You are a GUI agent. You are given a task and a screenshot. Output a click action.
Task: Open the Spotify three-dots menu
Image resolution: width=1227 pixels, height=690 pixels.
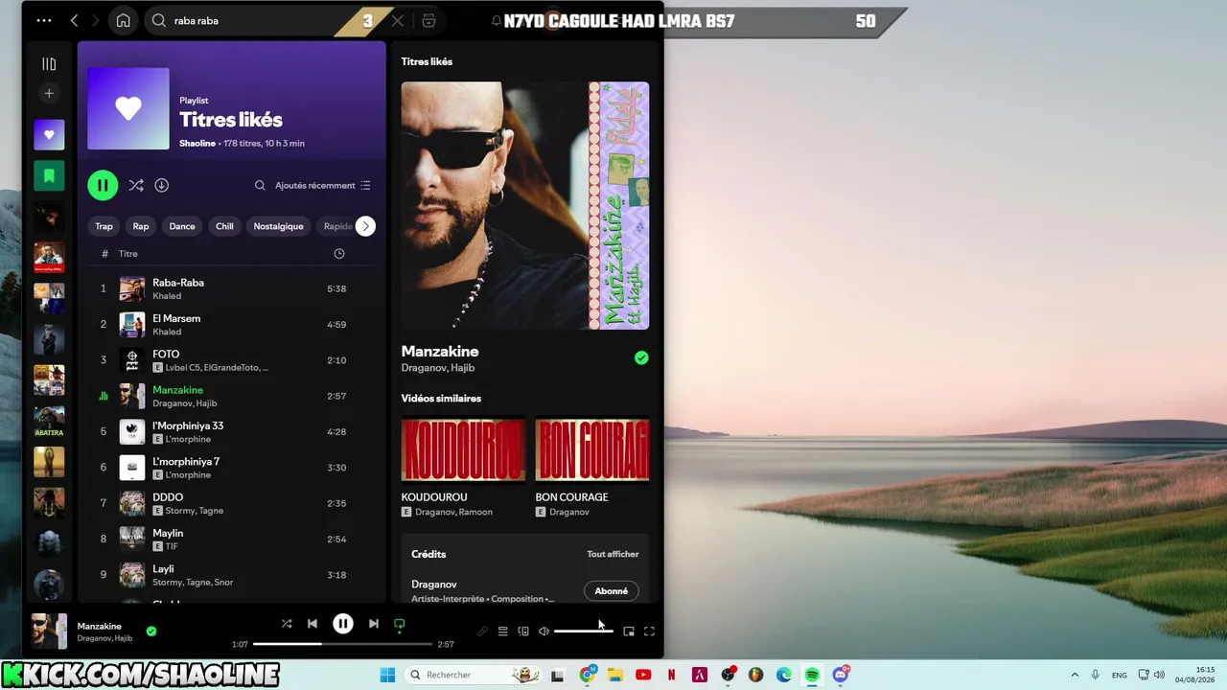click(x=44, y=20)
